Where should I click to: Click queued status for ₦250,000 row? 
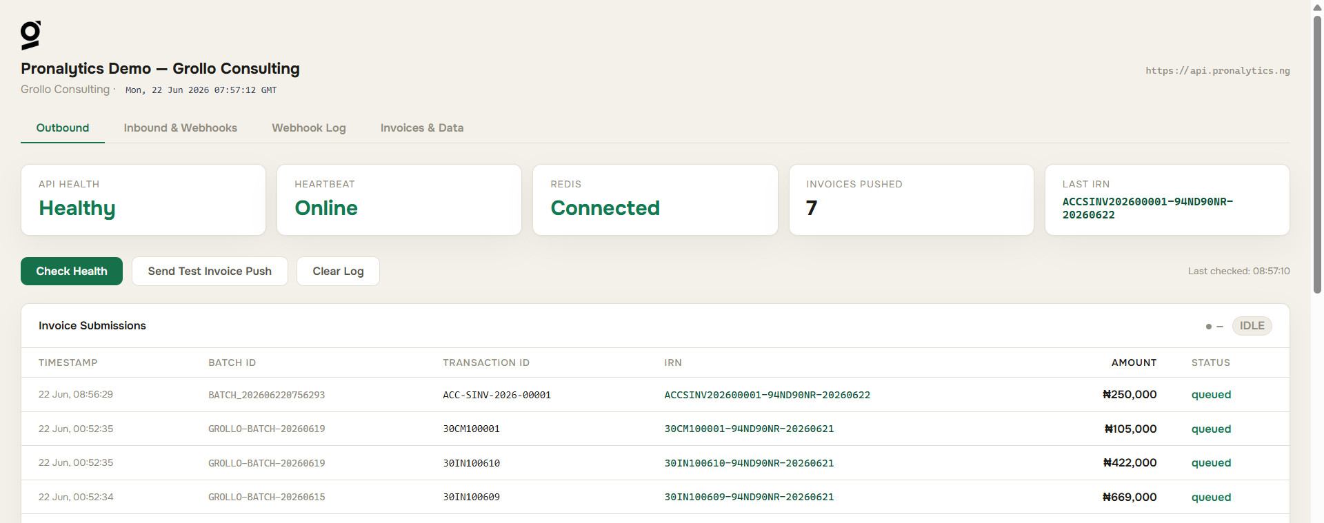tap(1211, 395)
